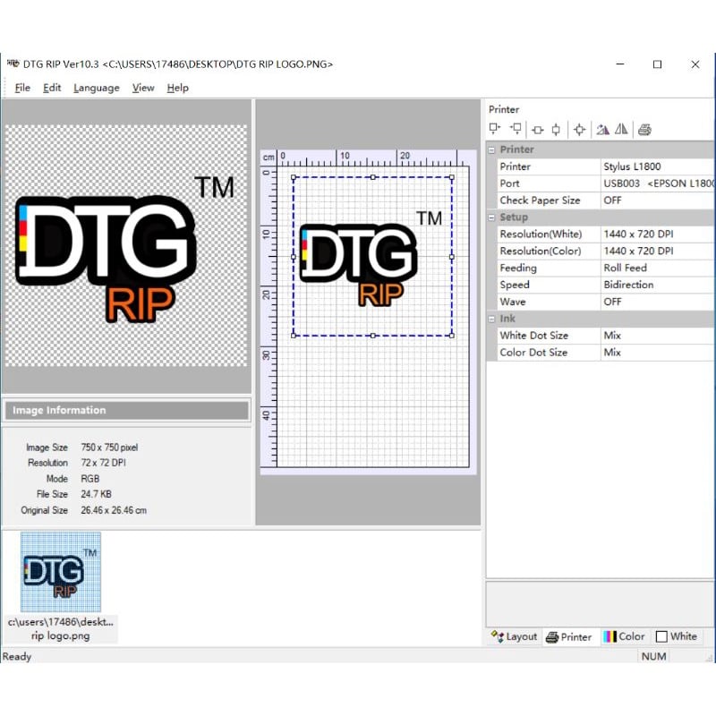Click the colored mirror flip icon
The image size is (716, 716).
tap(602, 130)
